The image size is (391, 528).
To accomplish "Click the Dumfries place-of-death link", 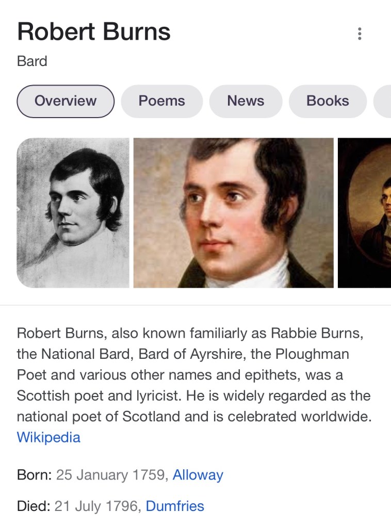I will coord(175,506).
